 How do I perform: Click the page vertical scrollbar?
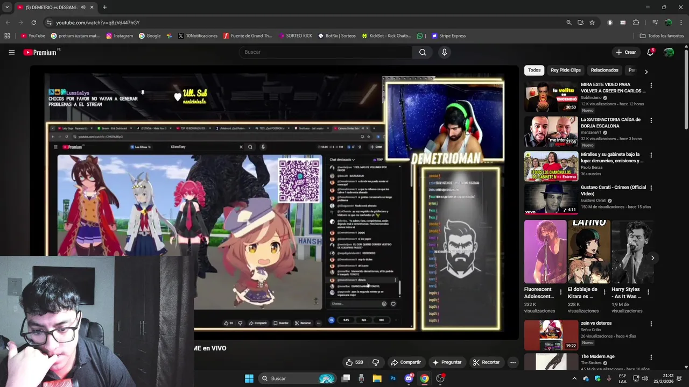click(686, 89)
